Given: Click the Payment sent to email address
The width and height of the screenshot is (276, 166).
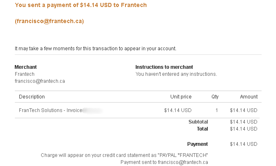Looking at the screenshot, I should pyautogui.click(x=183, y=162).
